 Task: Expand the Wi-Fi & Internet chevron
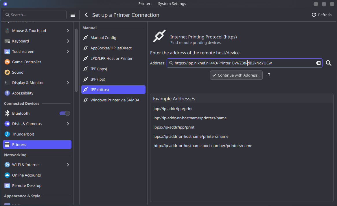pos(68,165)
